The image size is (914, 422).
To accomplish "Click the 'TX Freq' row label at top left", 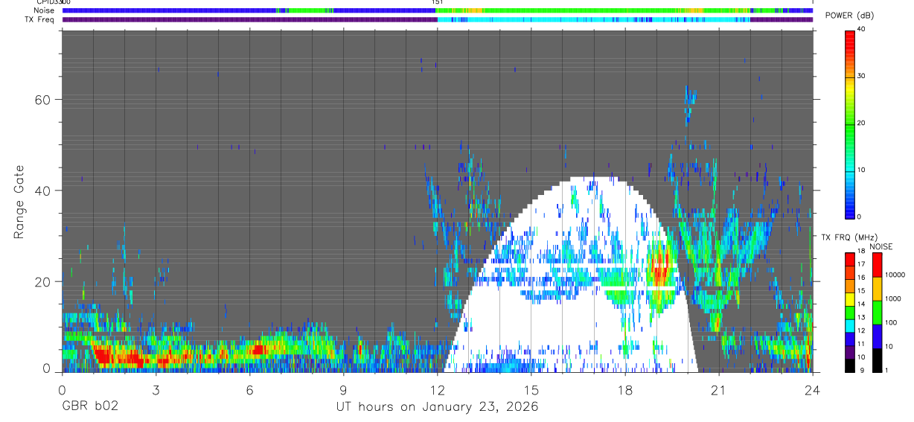I will [40, 19].
